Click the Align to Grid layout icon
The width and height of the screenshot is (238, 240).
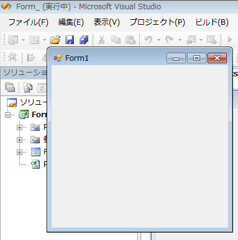click(13, 58)
